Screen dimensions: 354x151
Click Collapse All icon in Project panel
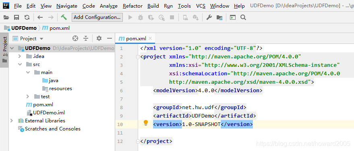[x=86, y=38]
